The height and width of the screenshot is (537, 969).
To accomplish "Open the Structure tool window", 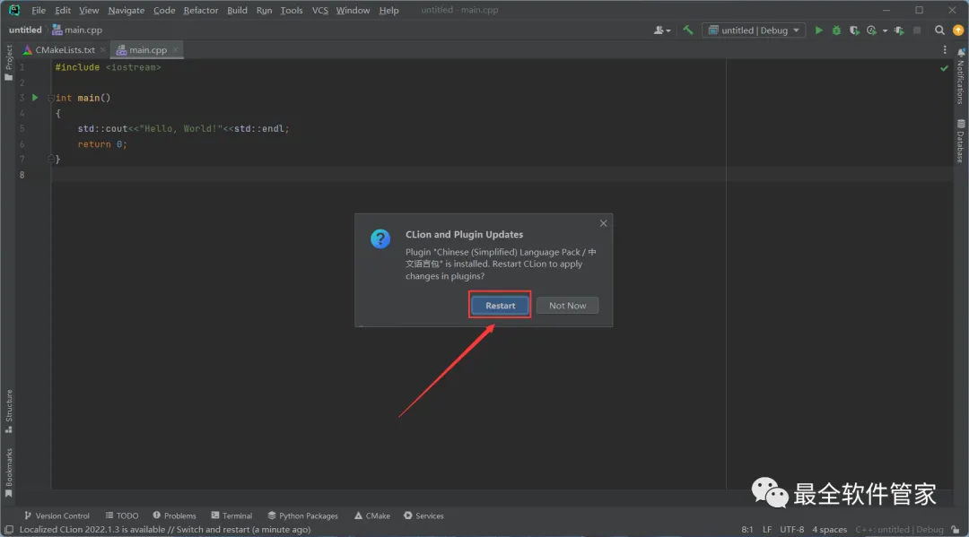I will click(9, 411).
